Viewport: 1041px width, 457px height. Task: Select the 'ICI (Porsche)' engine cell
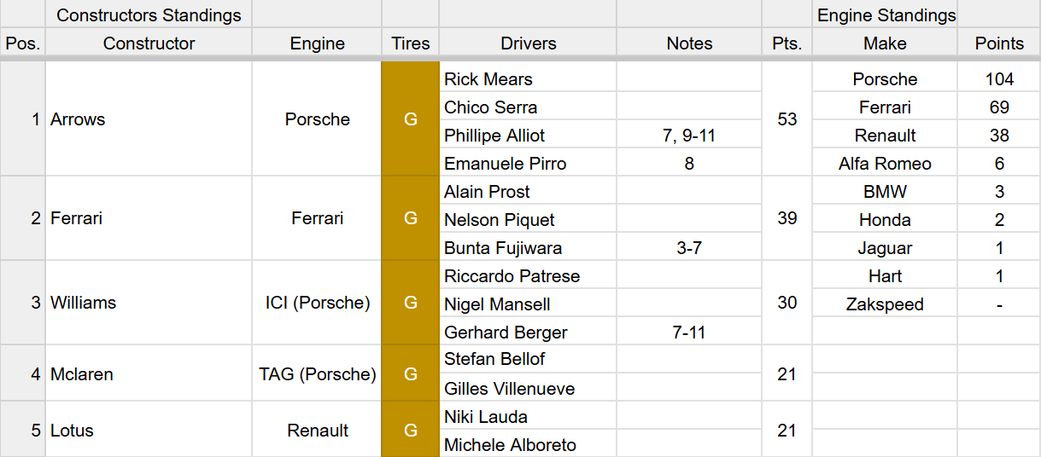317,303
